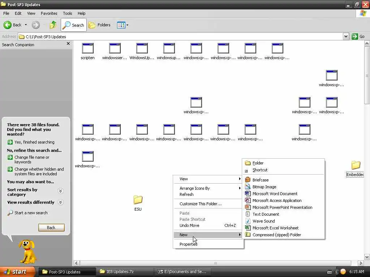Viewport: 370px width, 277px height.
Task: Create a new Folder
Action: coord(283,163)
